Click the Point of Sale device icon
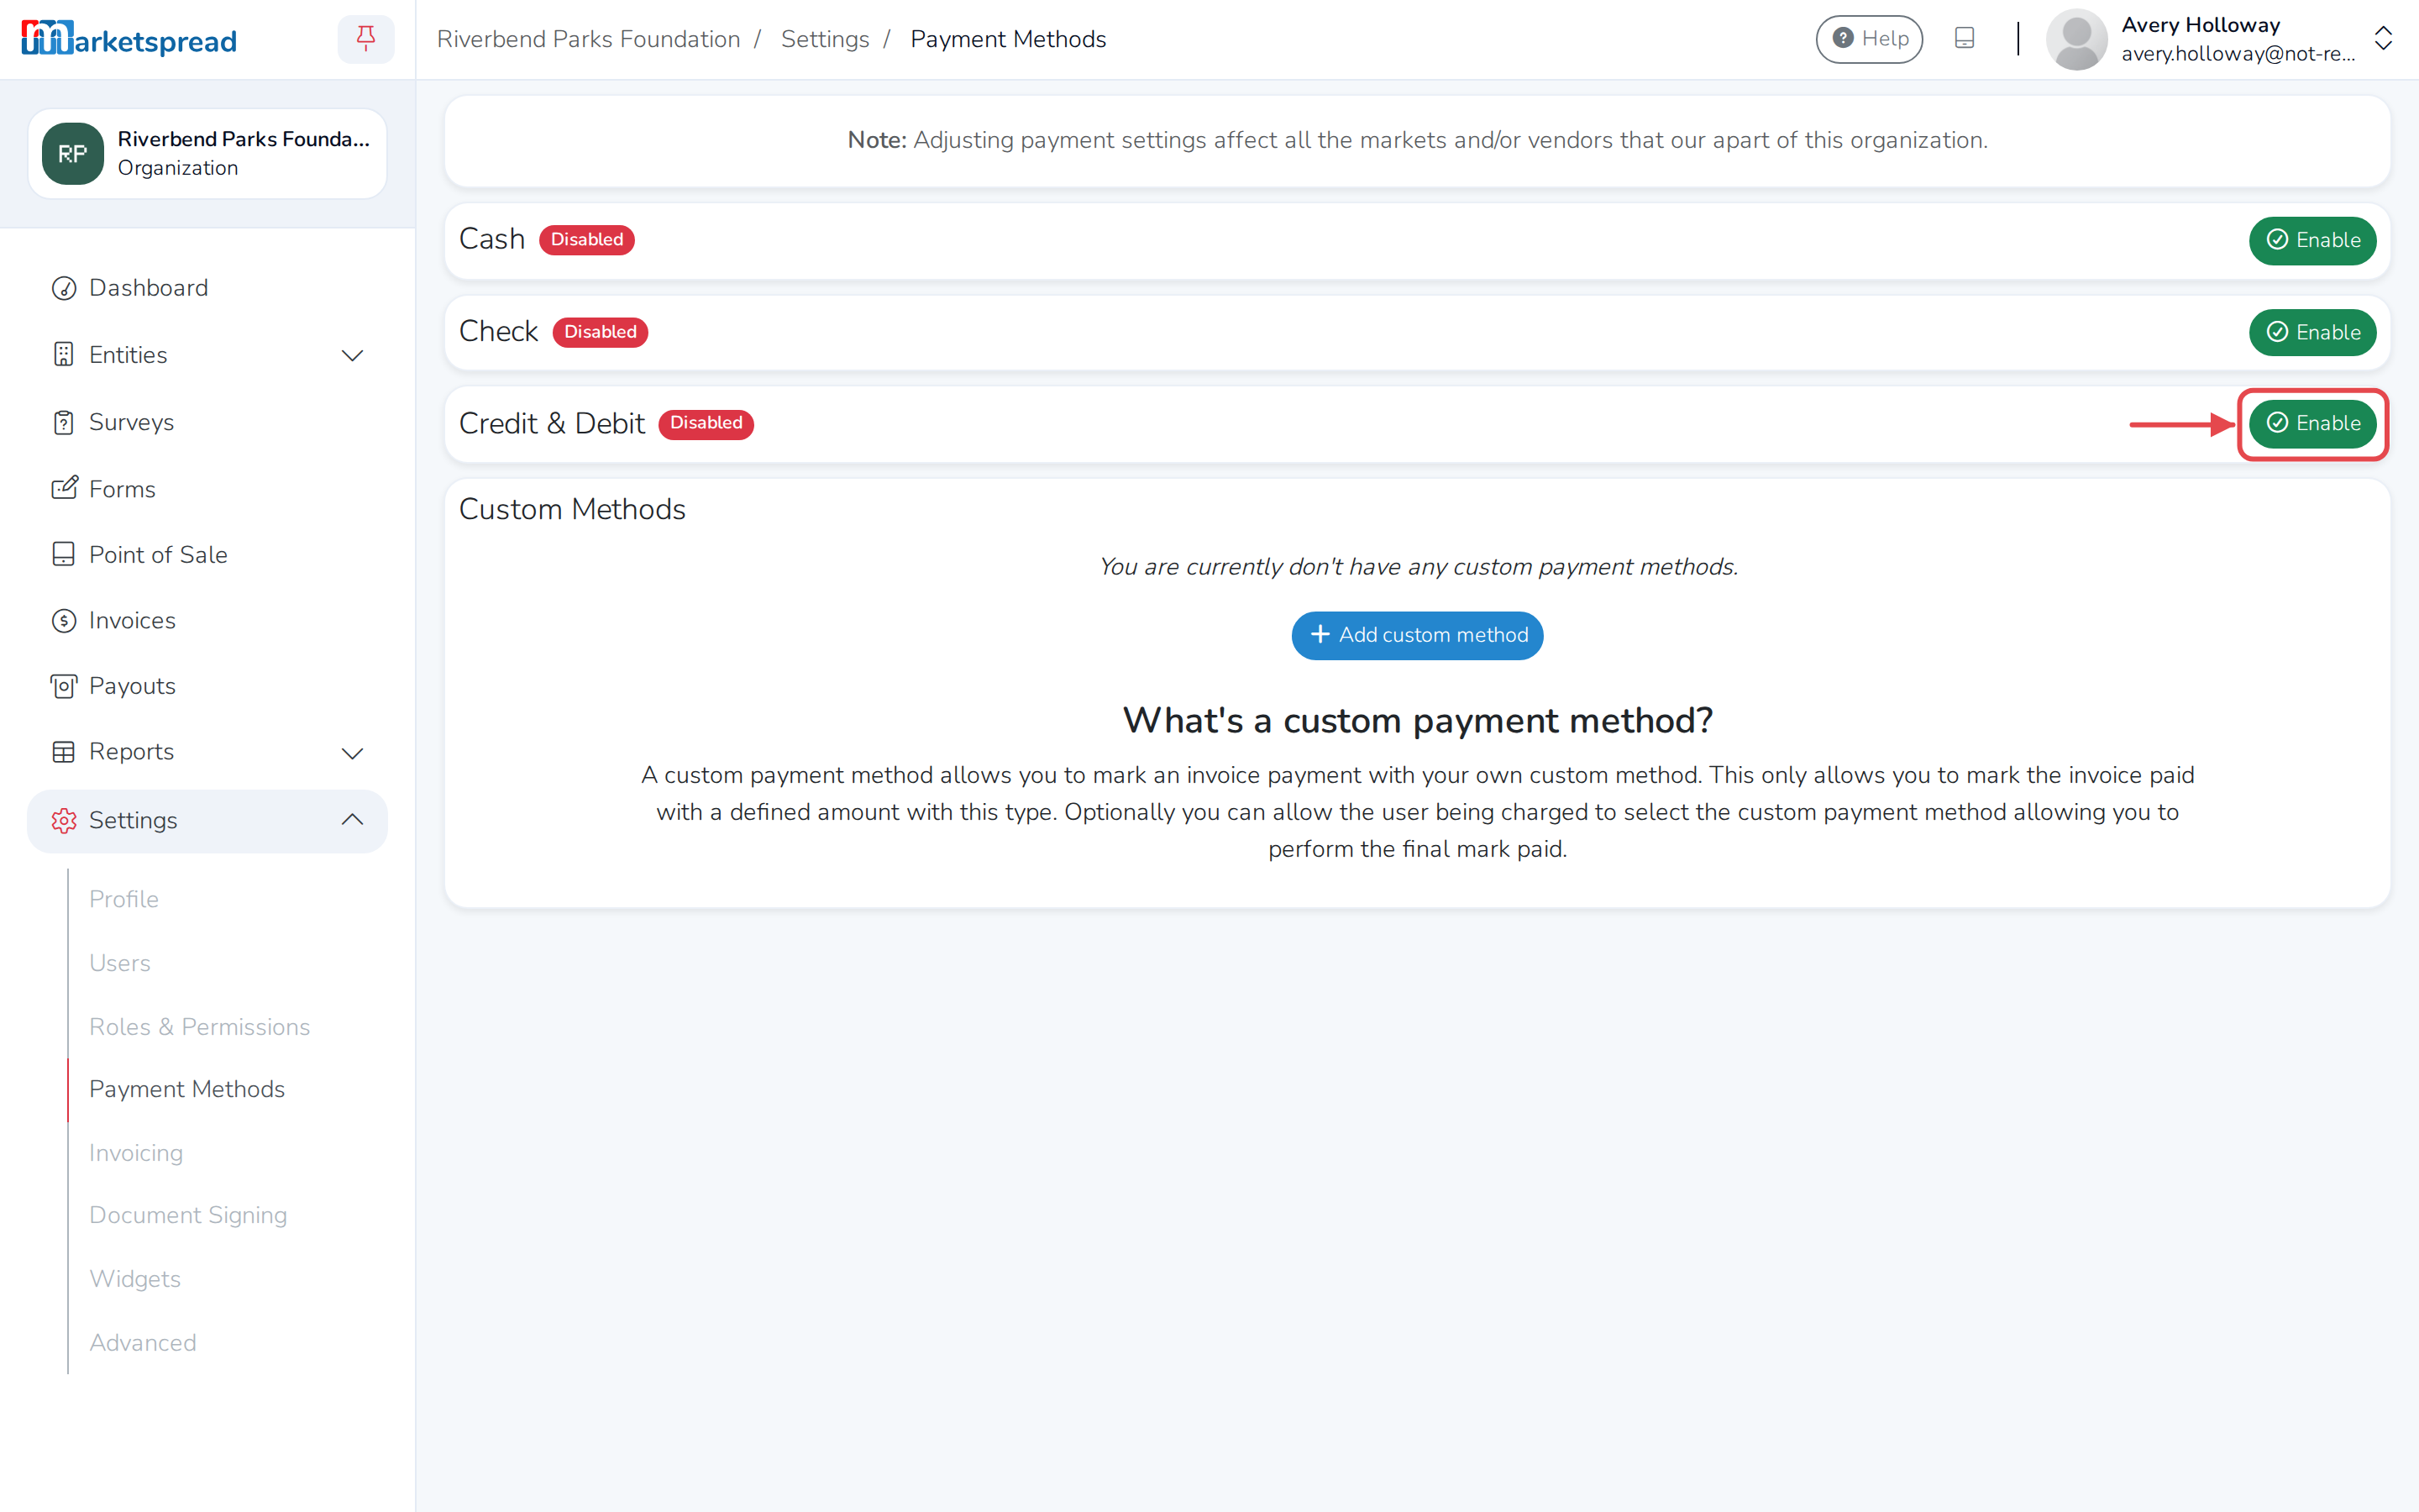The height and width of the screenshot is (1512, 2419). point(64,554)
